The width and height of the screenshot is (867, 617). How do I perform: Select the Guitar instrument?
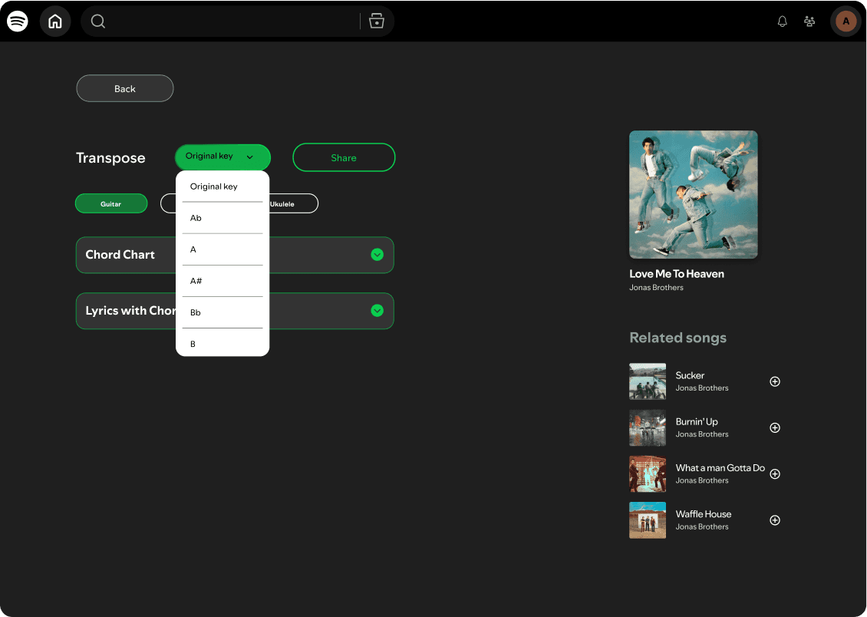pyautogui.click(x=111, y=203)
